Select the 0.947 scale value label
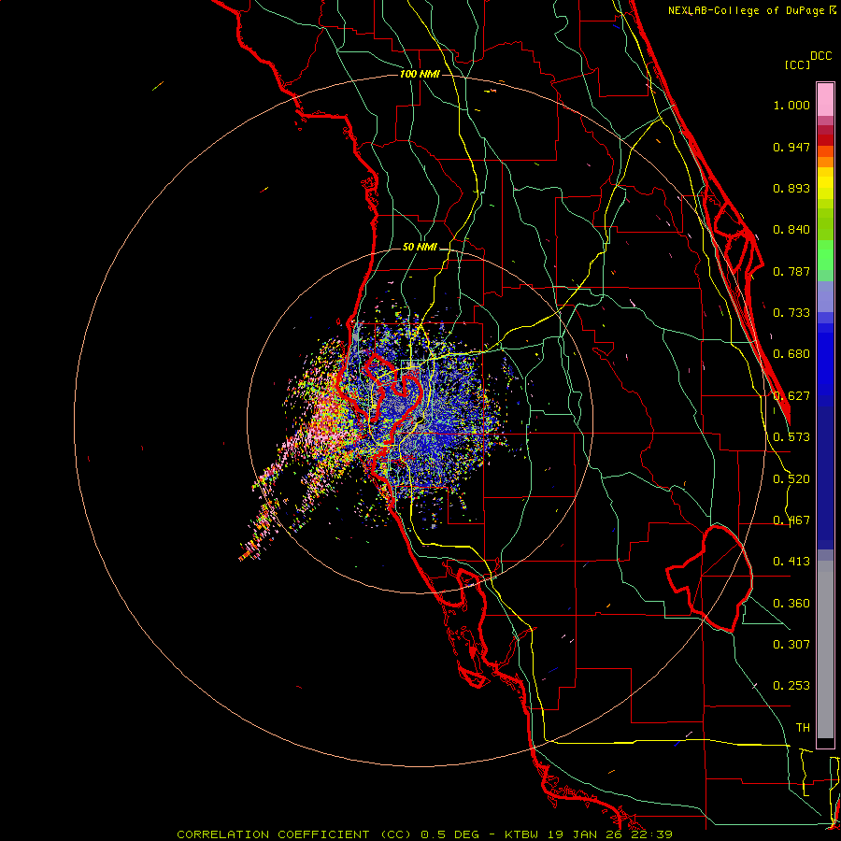 (791, 147)
